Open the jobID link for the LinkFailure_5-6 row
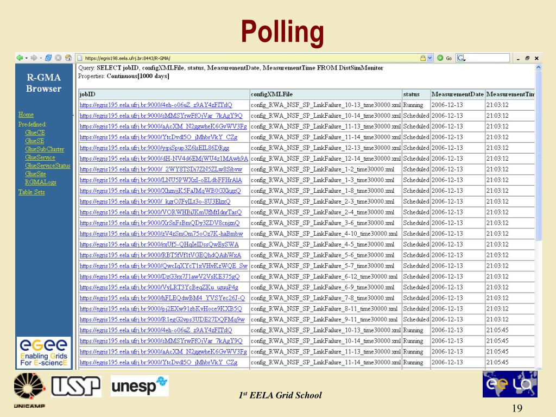 click(160, 255)
